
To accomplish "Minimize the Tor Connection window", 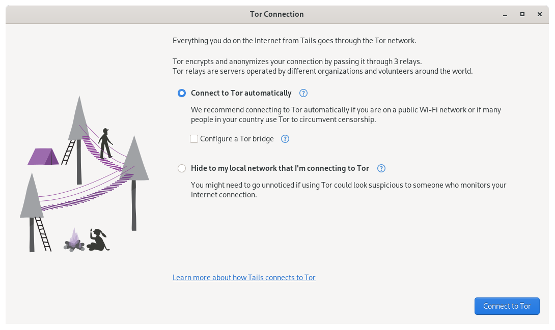I will click(x=505, y=14).
